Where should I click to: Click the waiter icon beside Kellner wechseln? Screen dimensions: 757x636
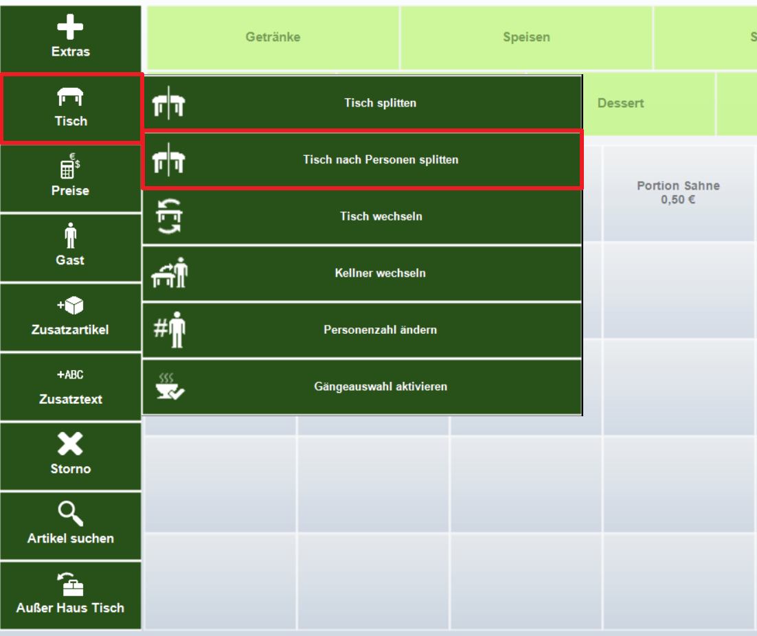click(170, 273)
